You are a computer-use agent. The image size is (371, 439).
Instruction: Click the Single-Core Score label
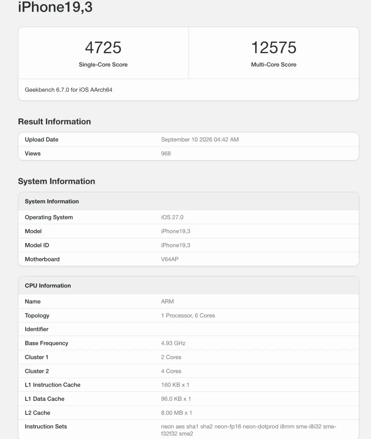[x=103, y=64]
